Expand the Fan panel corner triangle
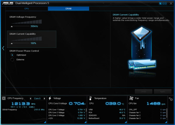Image resolution: width=175 pixels, height=125 pixels. click(x=166, y=122)
